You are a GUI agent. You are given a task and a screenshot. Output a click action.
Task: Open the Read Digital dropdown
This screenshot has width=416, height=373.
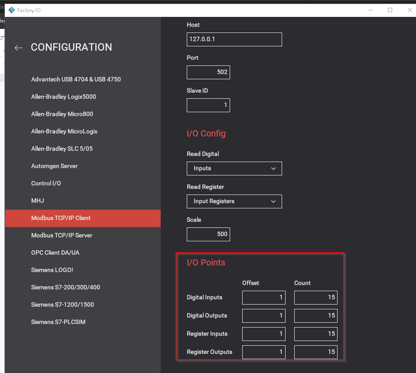tap(234, 169)
